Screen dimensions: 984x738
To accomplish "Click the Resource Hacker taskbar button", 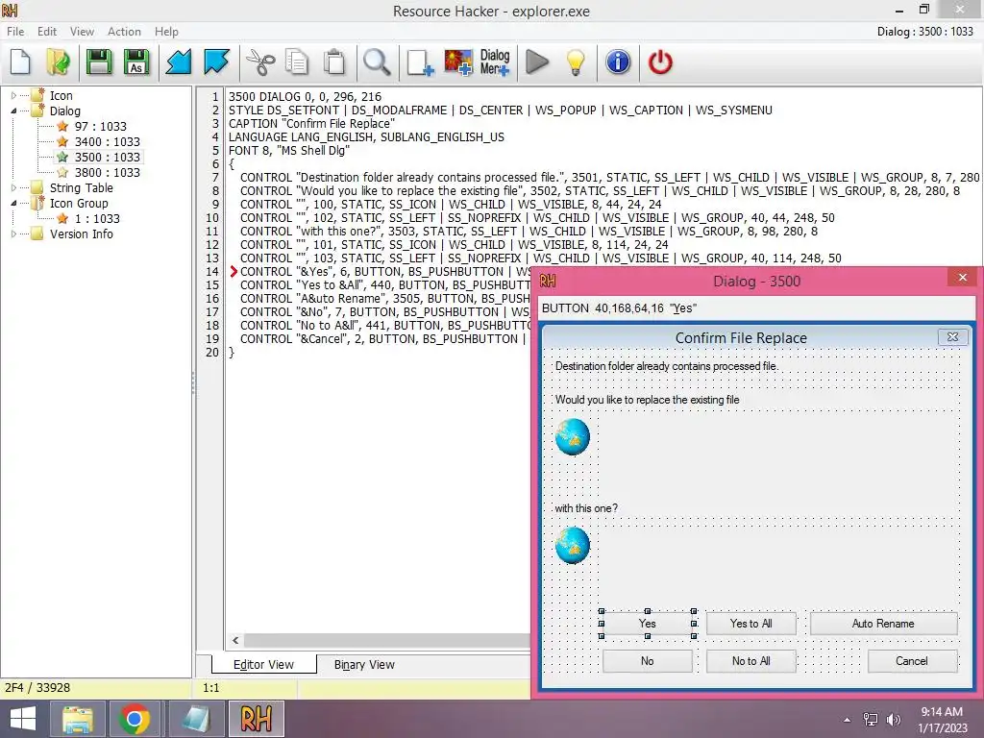I will point(256,719).
